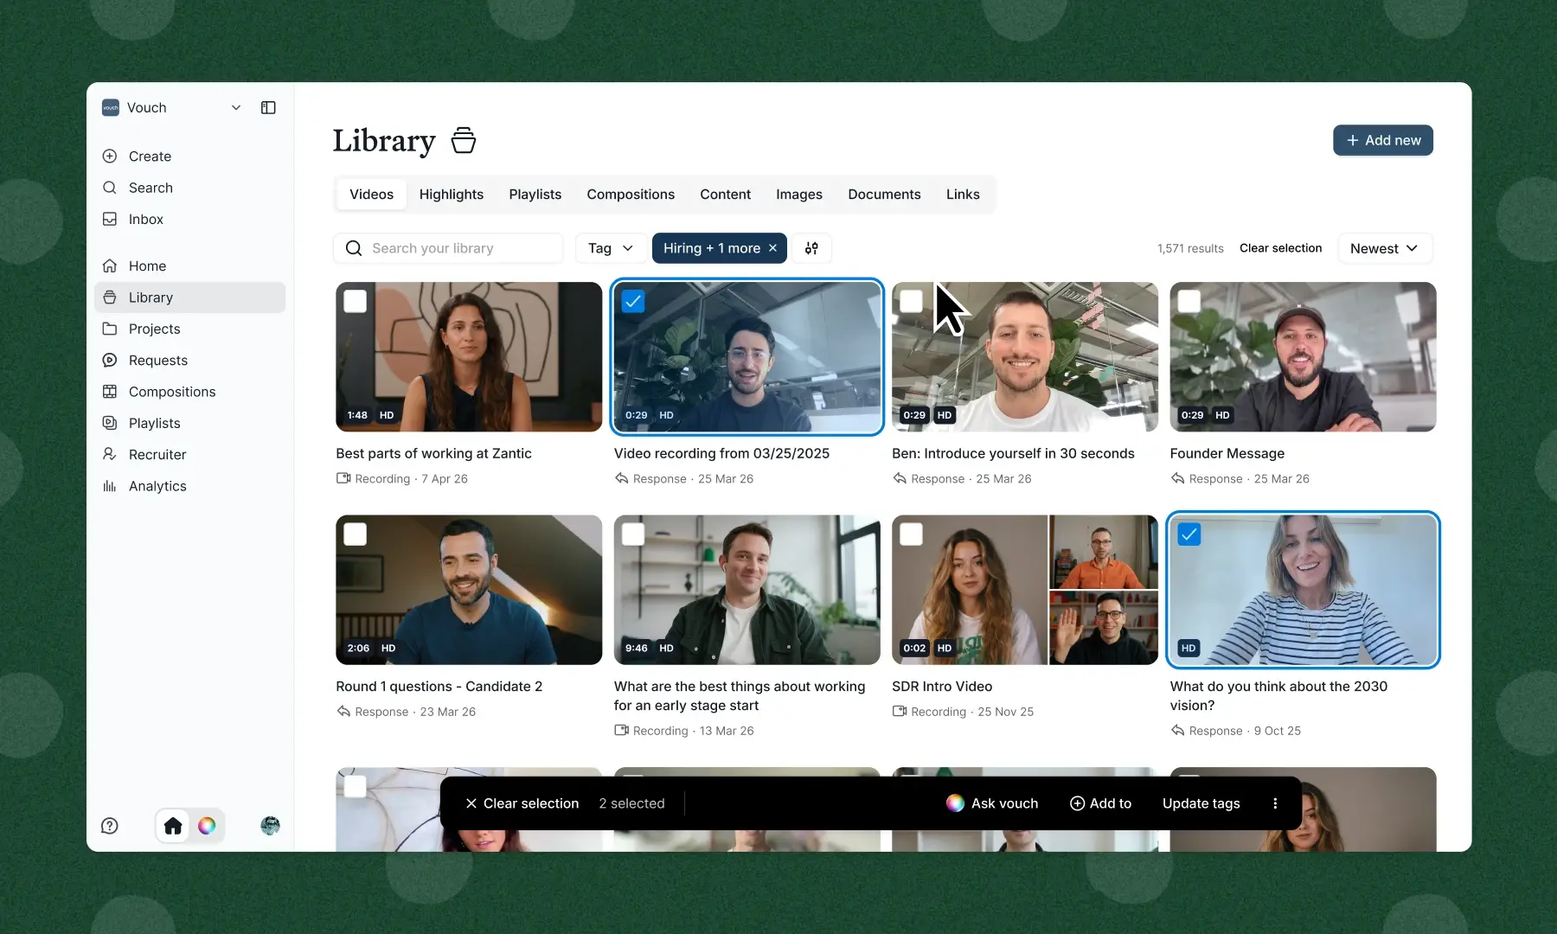The height and width of the screenshot is (934, 1557).
Task: Select Round 1 questions - Candidate 2 checkbox
Action: click(356, 534)
